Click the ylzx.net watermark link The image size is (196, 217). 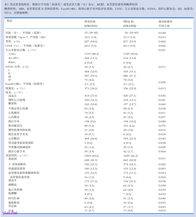pos(10,213)
